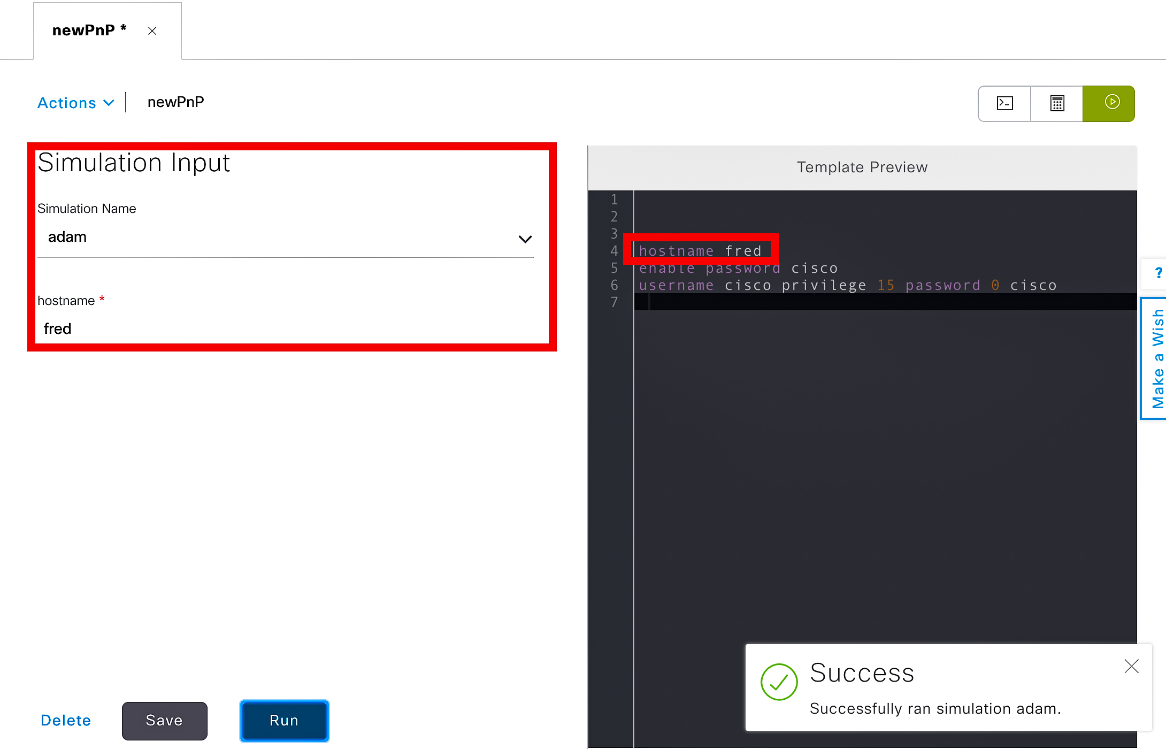Click the Template Preview header

tap(862, 167)
